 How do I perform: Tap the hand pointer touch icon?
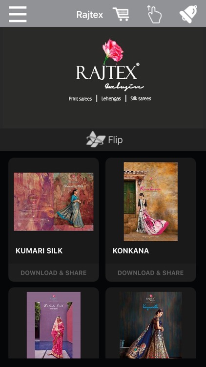[154, 15]
